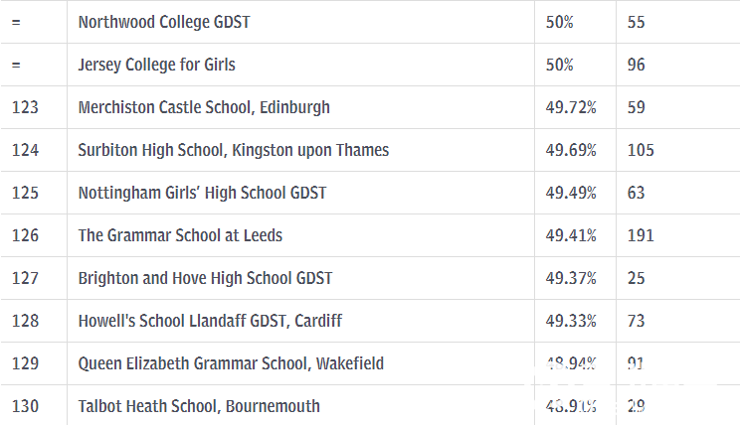Click Nottingham Girls' High School GDST
The width and height of the screenshot is (740, 425).
pyautogui.click(x=202, y=193)
